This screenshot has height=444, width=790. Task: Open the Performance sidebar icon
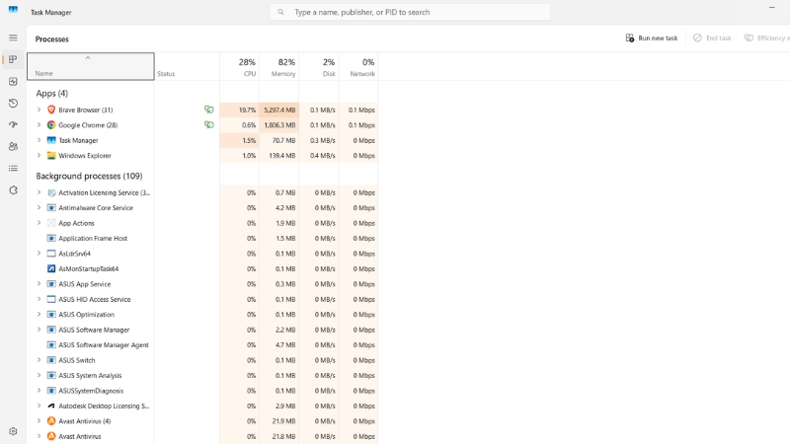tap(13, 82)
